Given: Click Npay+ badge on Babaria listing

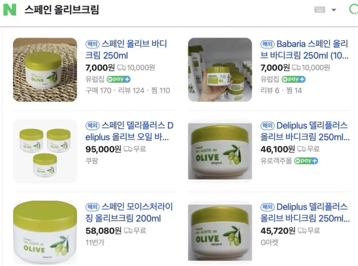Looking at the screenshot, I should click(293, 79).
